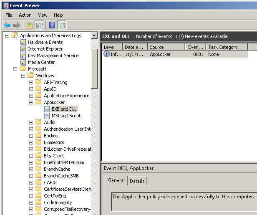Collapse the Windows tree node
This screenshot has width=257, height=215.
tap(23, 76)
